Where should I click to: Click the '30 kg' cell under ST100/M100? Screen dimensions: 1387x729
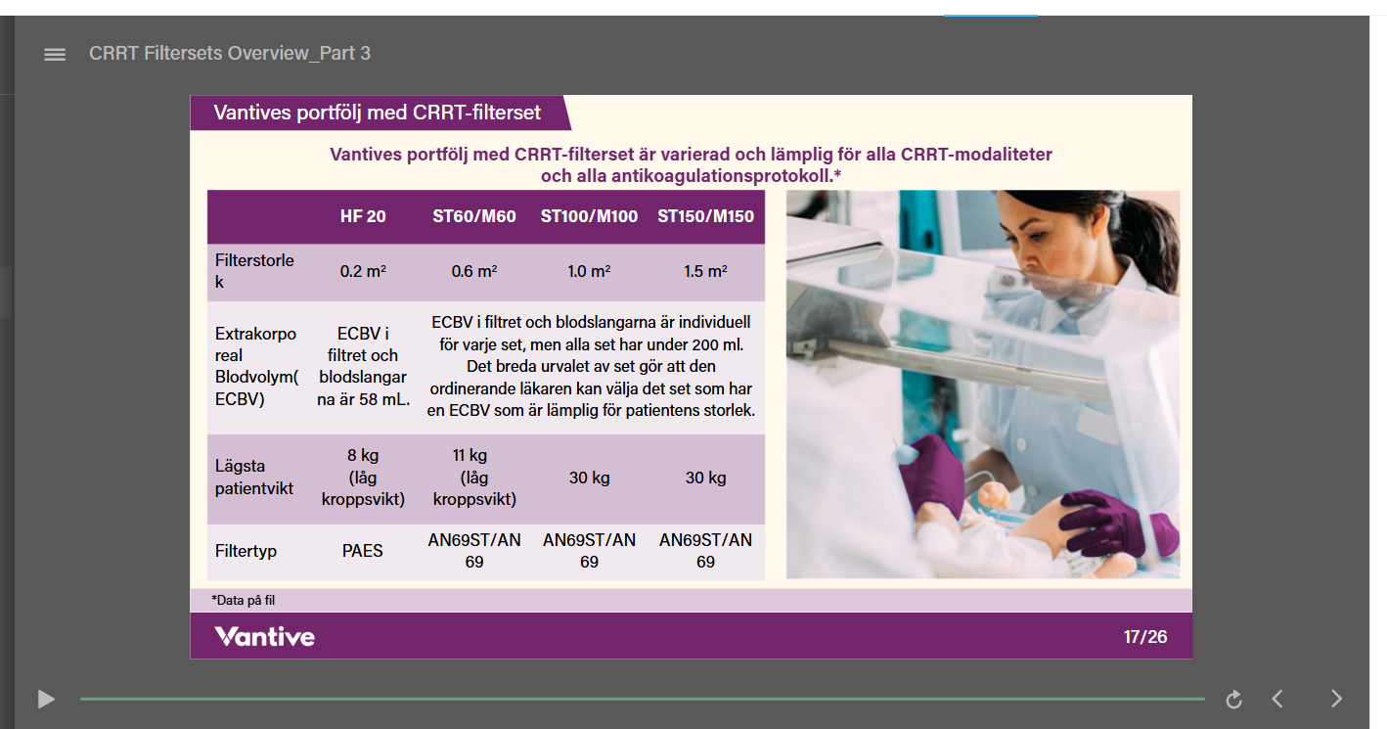point(589,478)
